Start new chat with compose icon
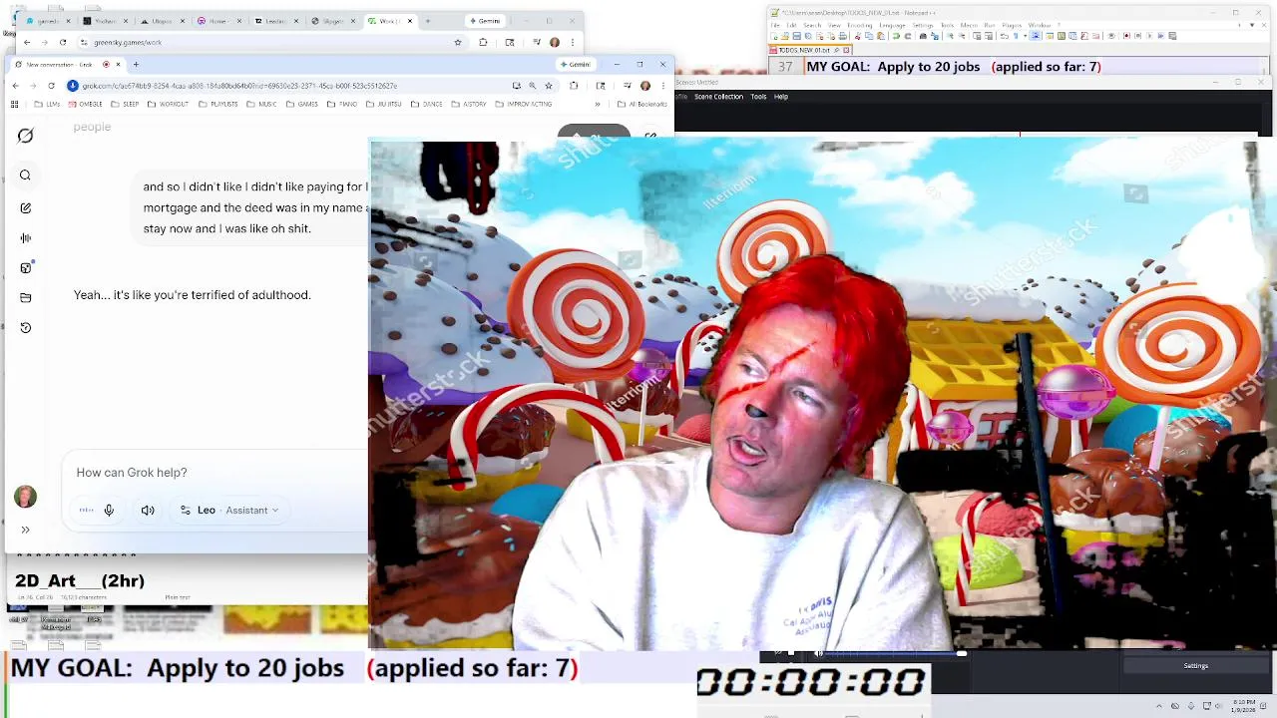Viewport: 1277px width, 718px height. pyautogui.click(x=25, y=208)
